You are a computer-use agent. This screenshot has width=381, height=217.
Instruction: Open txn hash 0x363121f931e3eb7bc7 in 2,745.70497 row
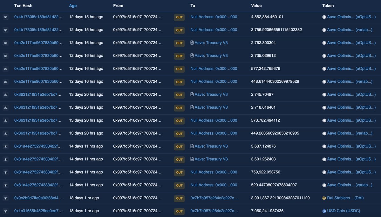[38, 94]
